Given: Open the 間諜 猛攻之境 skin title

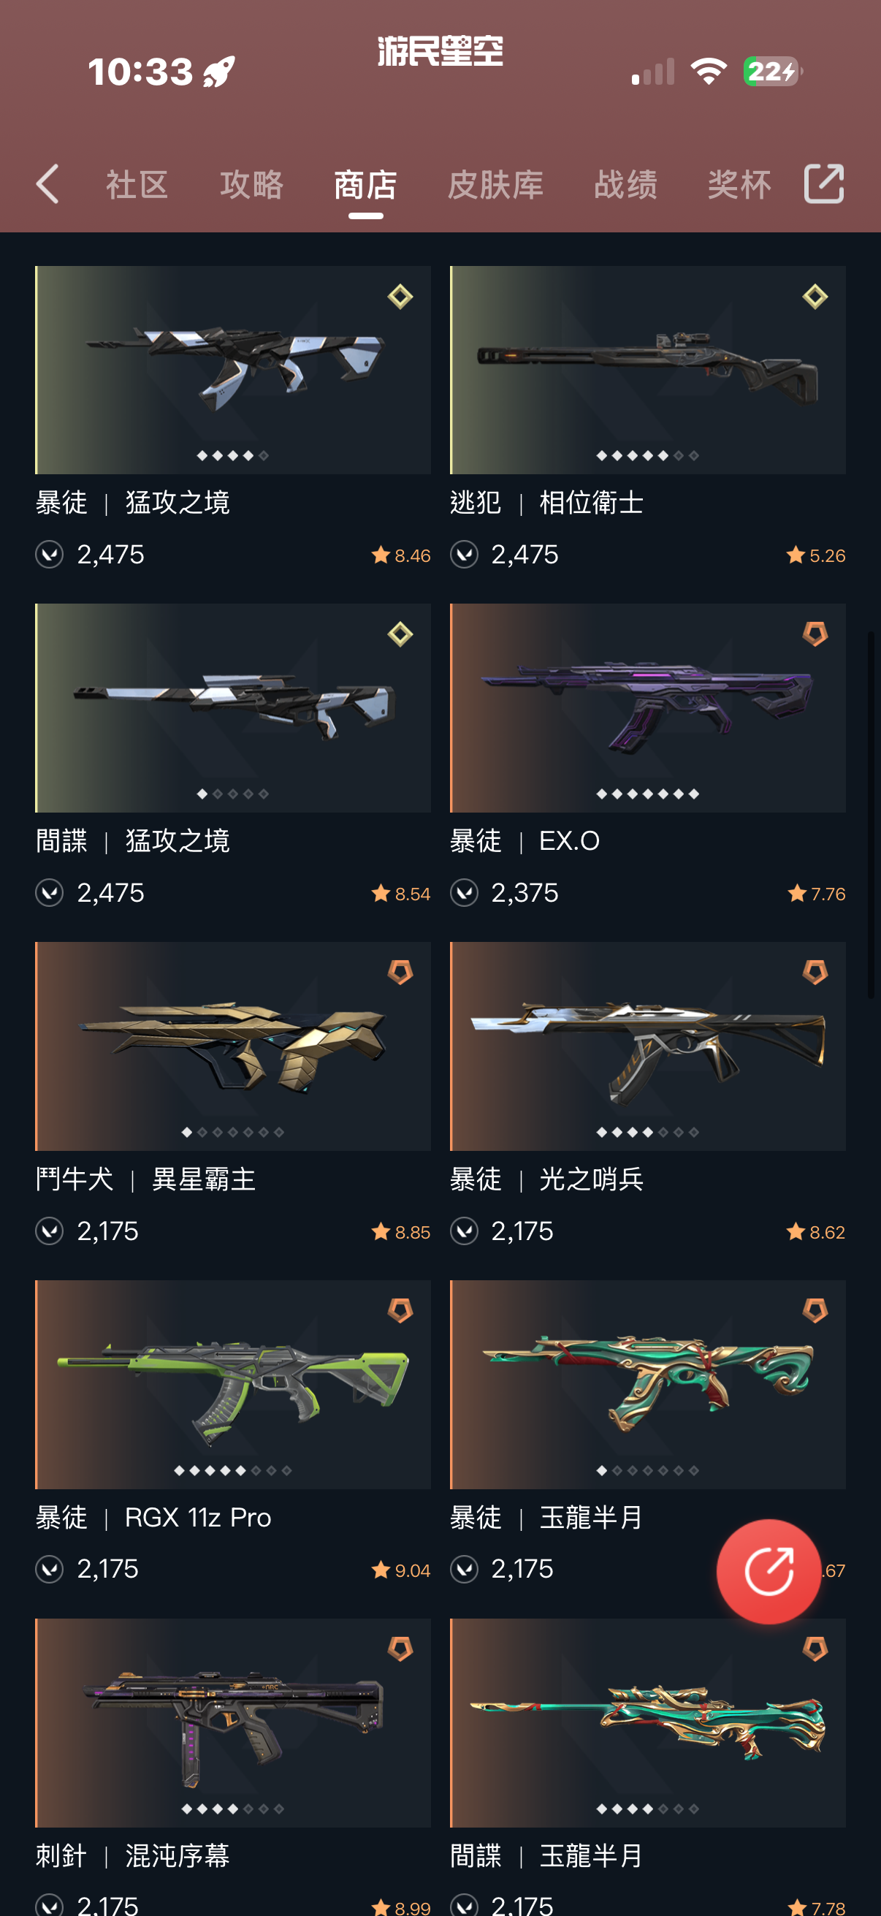Looking at the screenshot, I should tap(132, 840).
